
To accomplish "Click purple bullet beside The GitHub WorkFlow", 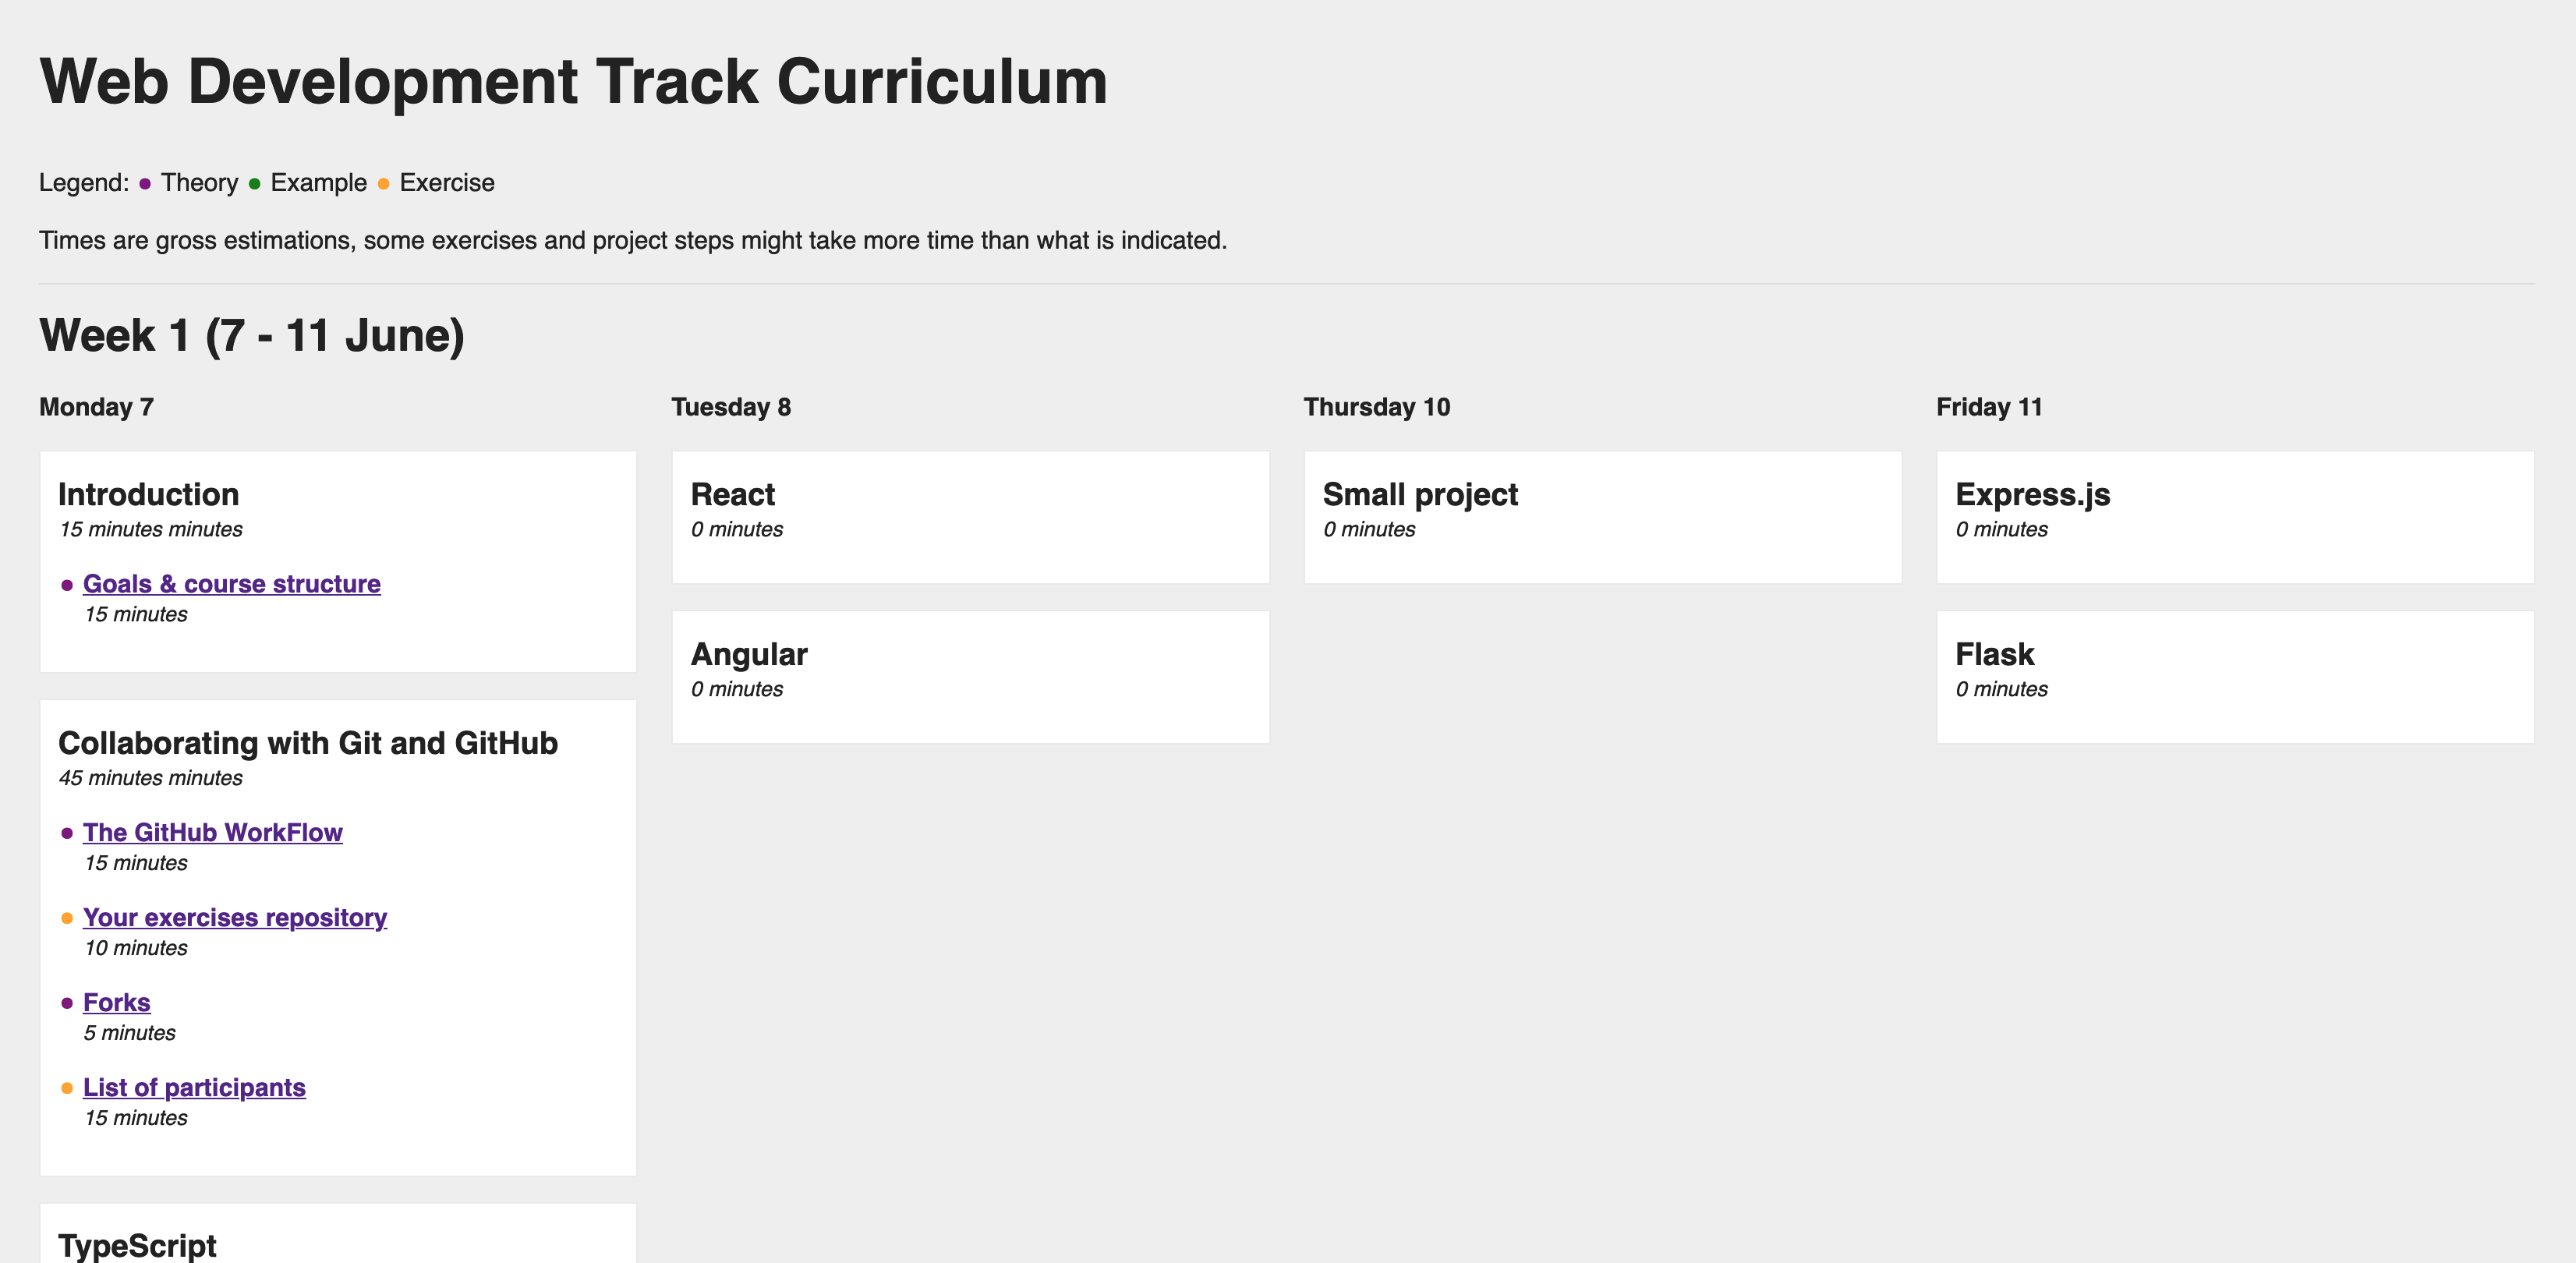I will tap(67, 833).
